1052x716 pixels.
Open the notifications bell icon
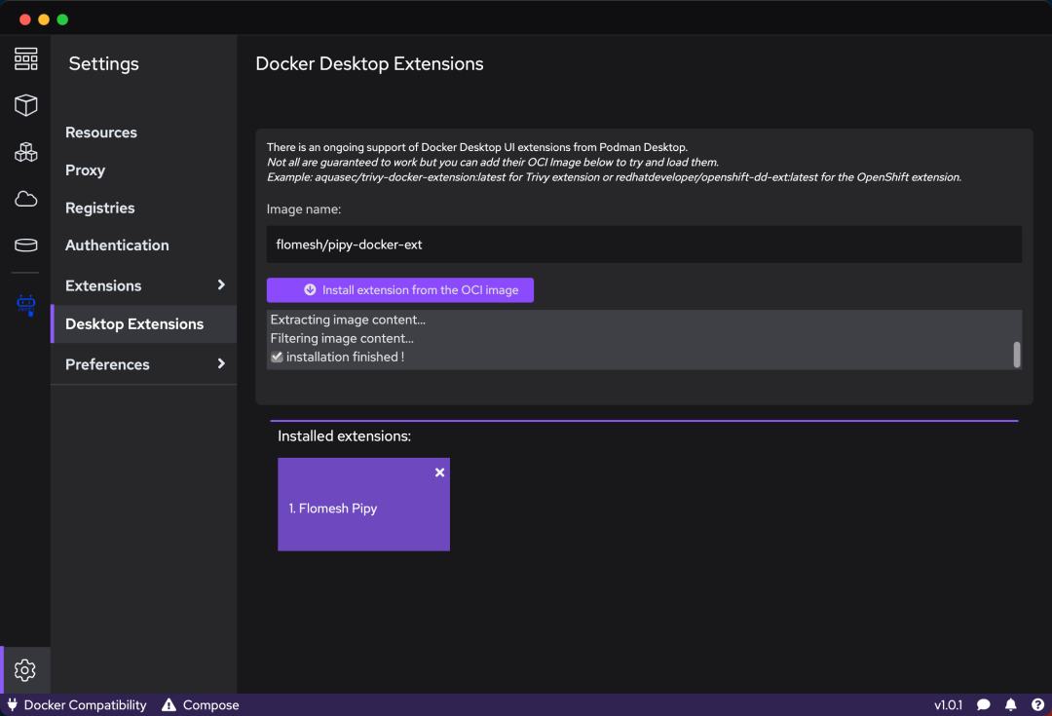pyautogui.click(x=1010, y=704)
